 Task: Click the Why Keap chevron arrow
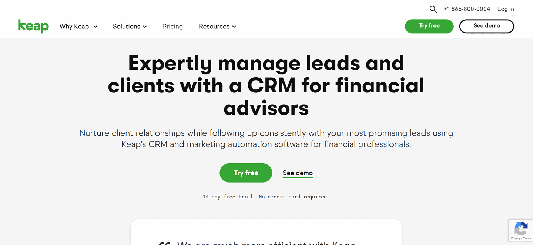tap(95, 27)
